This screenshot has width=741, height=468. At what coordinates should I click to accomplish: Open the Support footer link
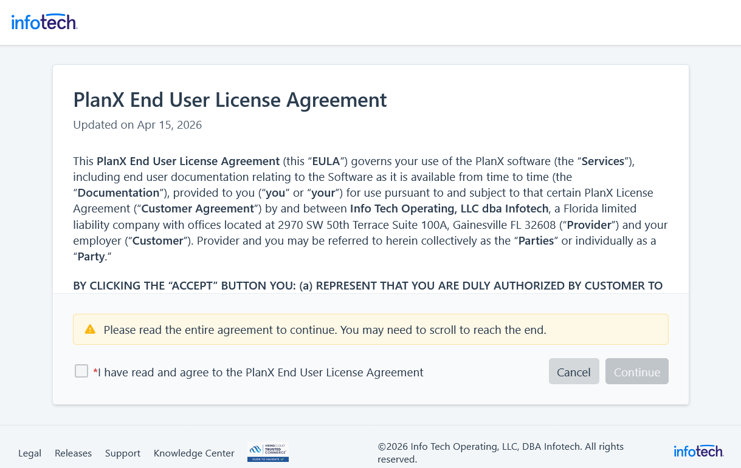coord(123,453)
